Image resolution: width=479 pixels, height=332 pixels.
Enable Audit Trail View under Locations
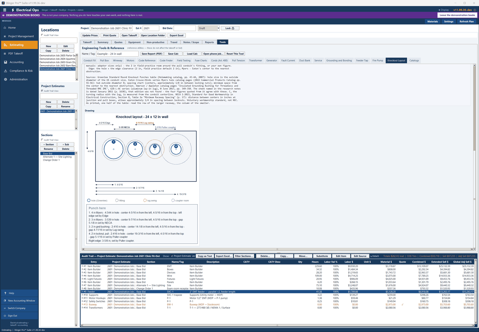pos(42,35)
